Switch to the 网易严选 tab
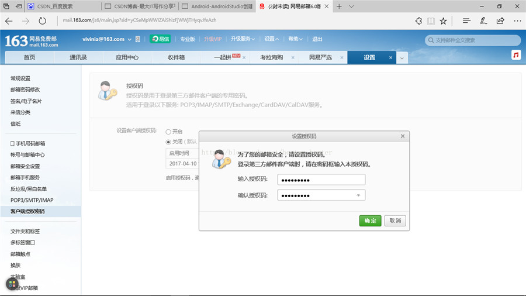The width and height of the screenshot is (526, 296). (x=320, y=57)
